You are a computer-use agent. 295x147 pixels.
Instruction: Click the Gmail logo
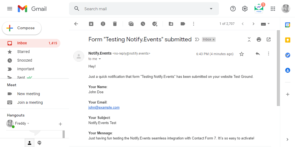click(x=32, y=9)
